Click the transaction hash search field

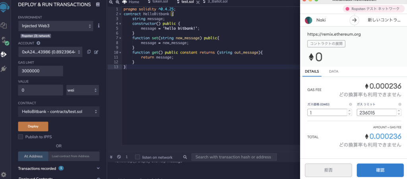(234, 157)
